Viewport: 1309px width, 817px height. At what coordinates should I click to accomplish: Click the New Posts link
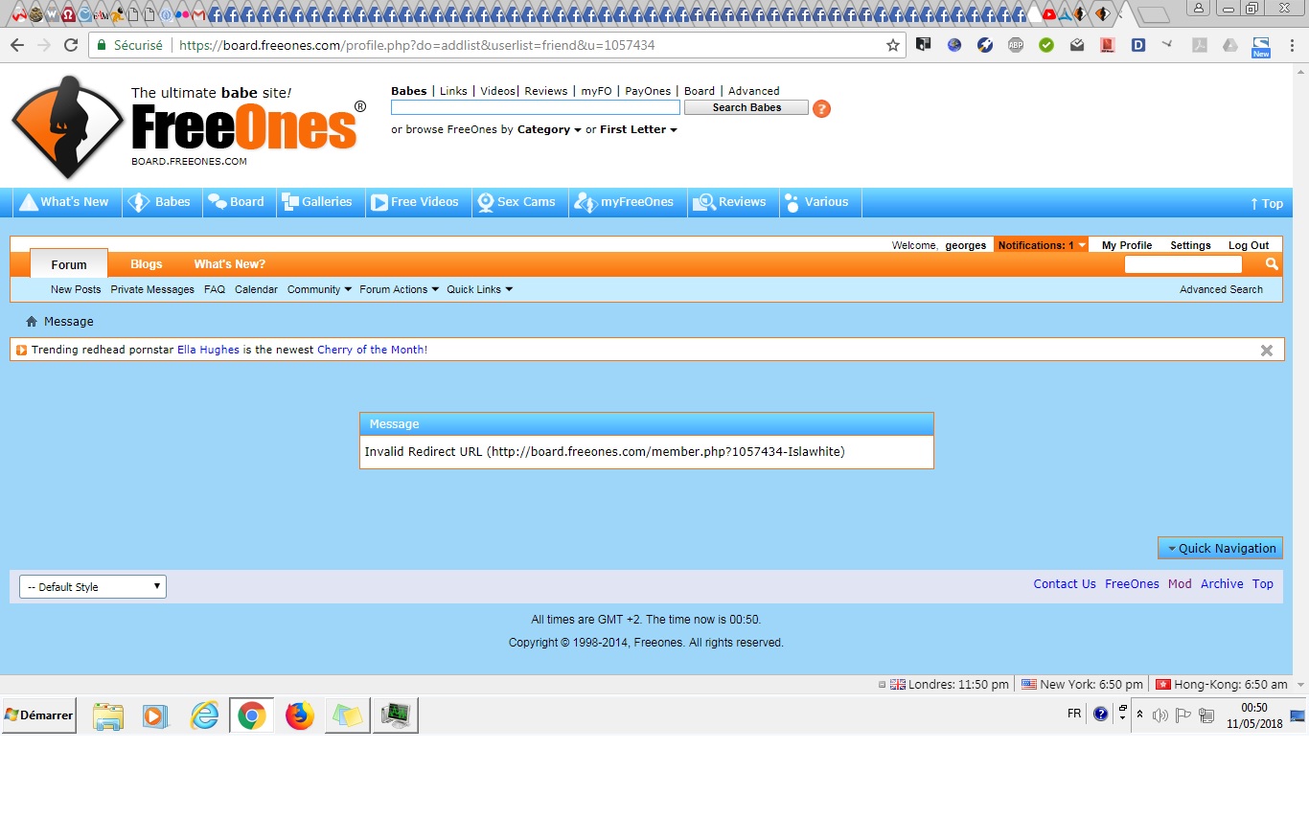76,289
